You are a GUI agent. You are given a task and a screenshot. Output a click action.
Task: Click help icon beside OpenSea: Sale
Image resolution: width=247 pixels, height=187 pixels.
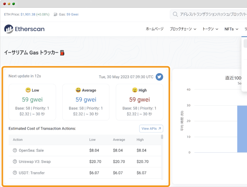[x=15, y=150]
